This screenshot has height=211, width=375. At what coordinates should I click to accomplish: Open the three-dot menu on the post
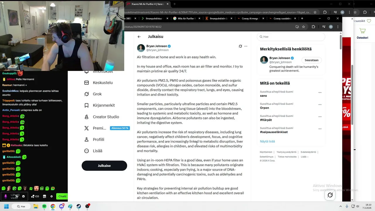pyautogui.click(x=246, y=46)
